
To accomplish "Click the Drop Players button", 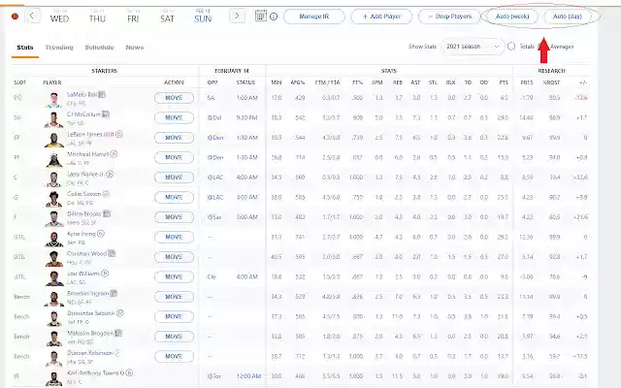I will pyautogui.click(x=449, y=16).
